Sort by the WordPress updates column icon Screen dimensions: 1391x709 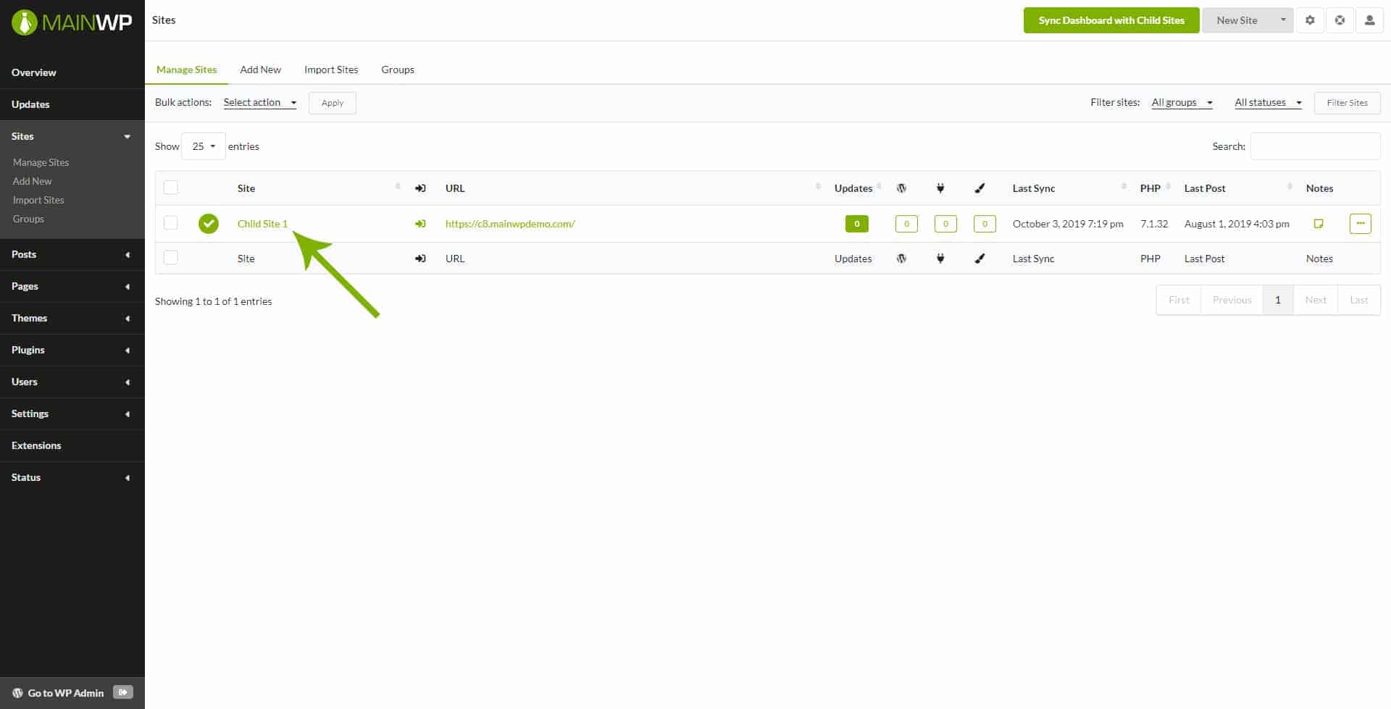(901, 188)
